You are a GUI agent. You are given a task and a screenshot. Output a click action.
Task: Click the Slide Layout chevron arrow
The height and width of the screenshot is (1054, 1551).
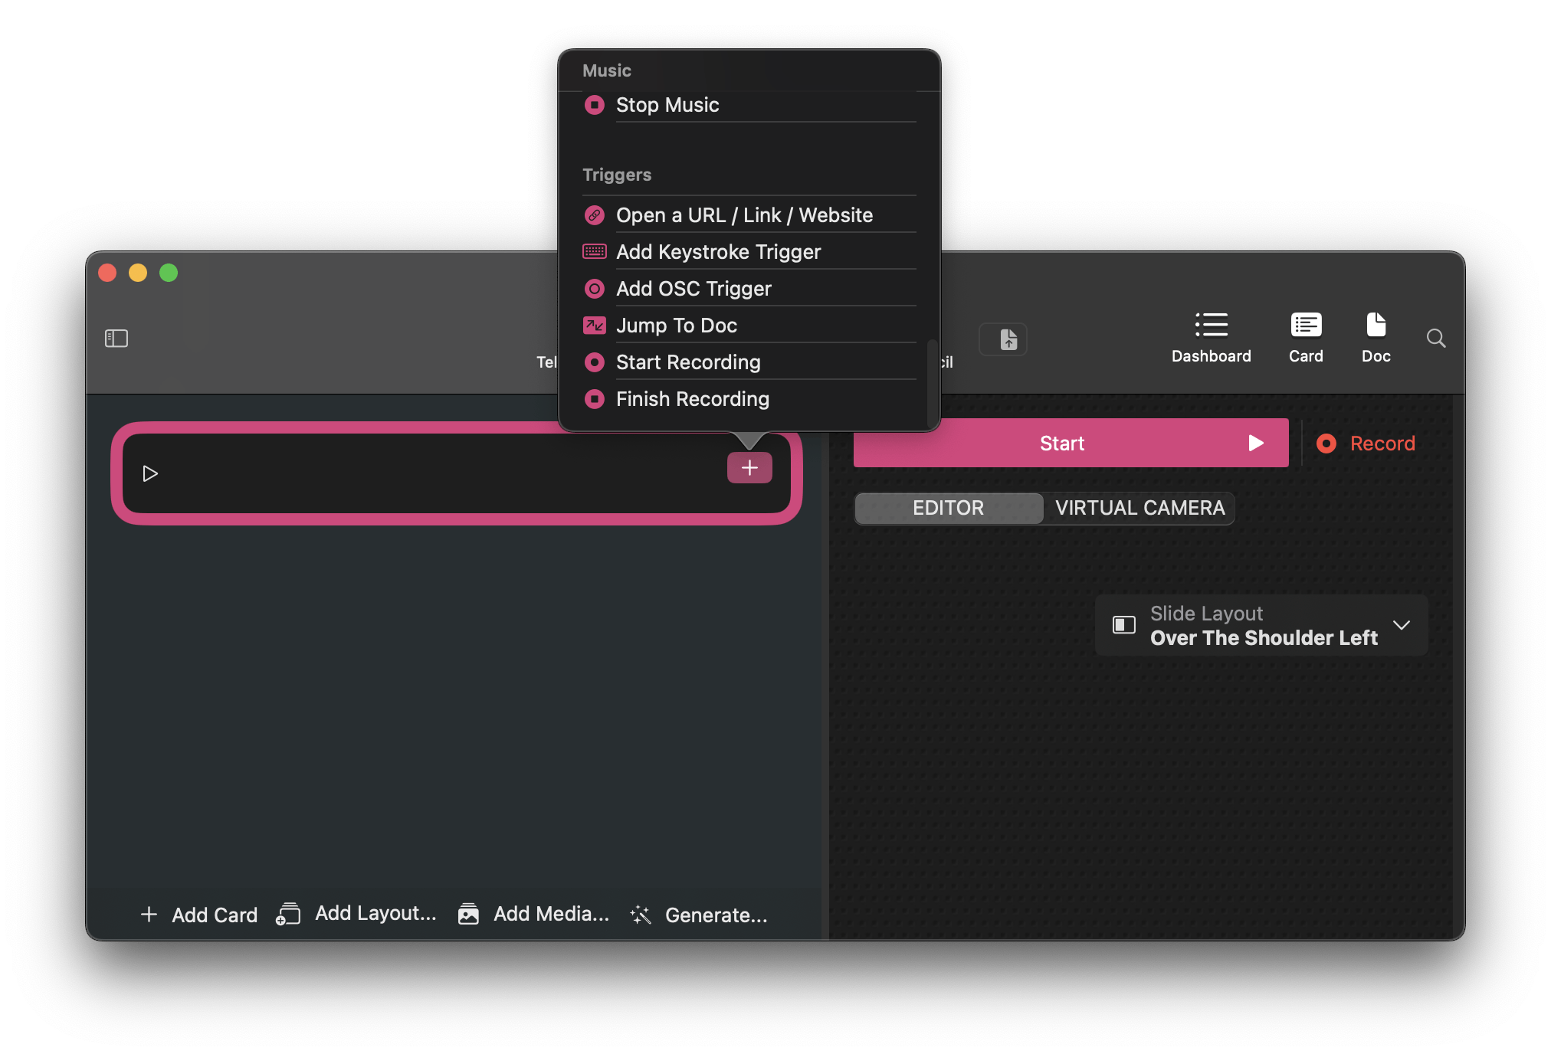coord(1402,625)
